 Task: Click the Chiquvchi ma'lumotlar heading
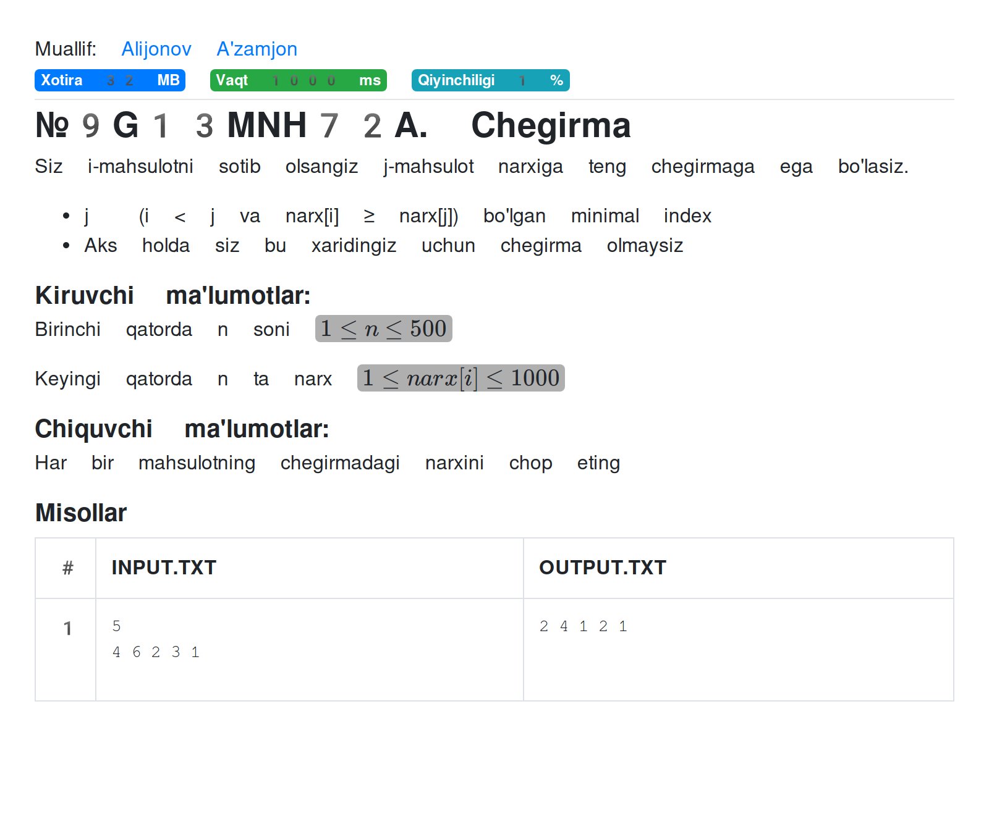pos(182,429)
